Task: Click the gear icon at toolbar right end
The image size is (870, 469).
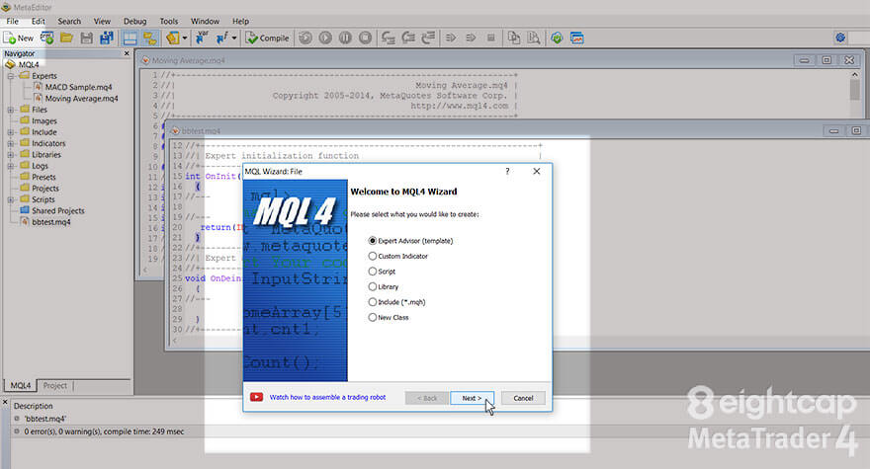Action: [x=840, y=38]
